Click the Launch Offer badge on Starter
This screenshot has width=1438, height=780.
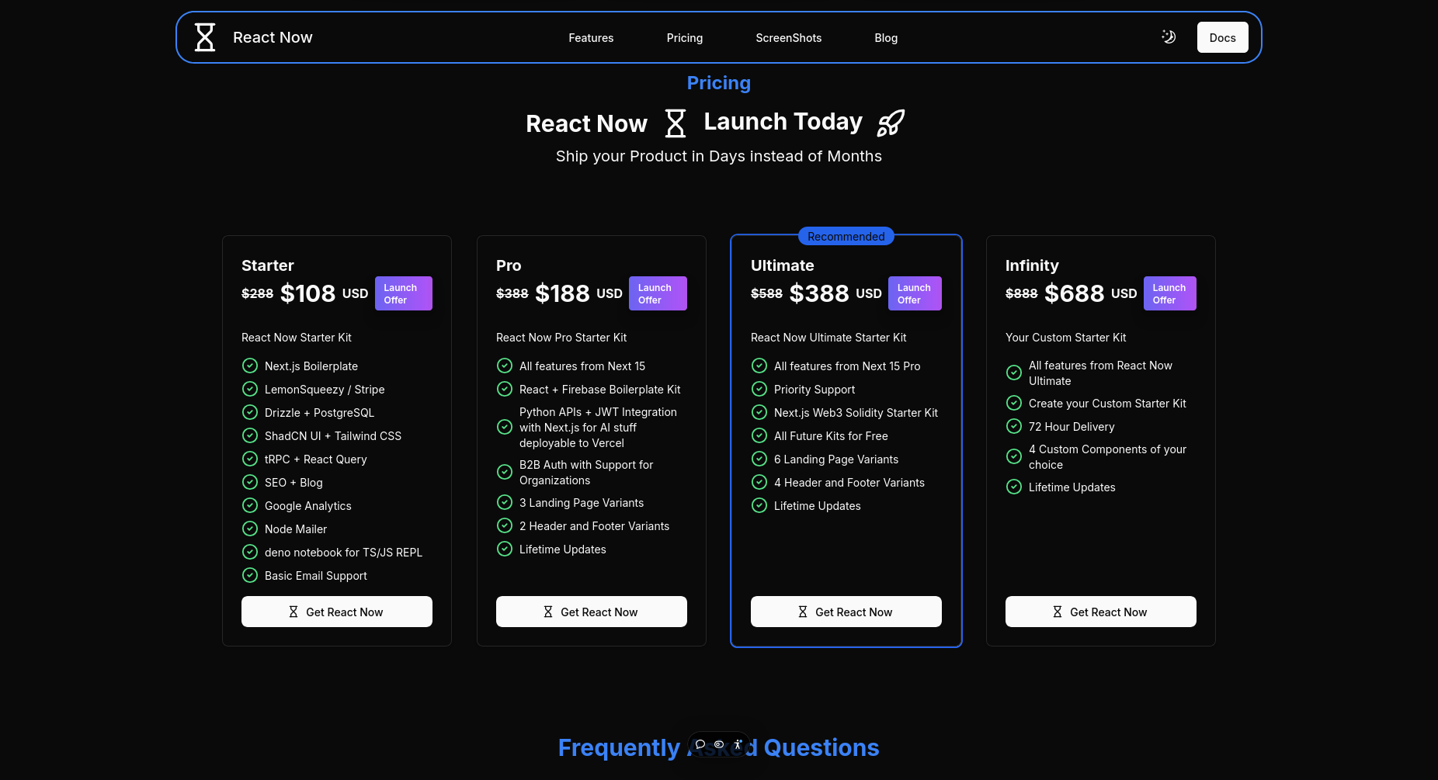tap(404, 293)
